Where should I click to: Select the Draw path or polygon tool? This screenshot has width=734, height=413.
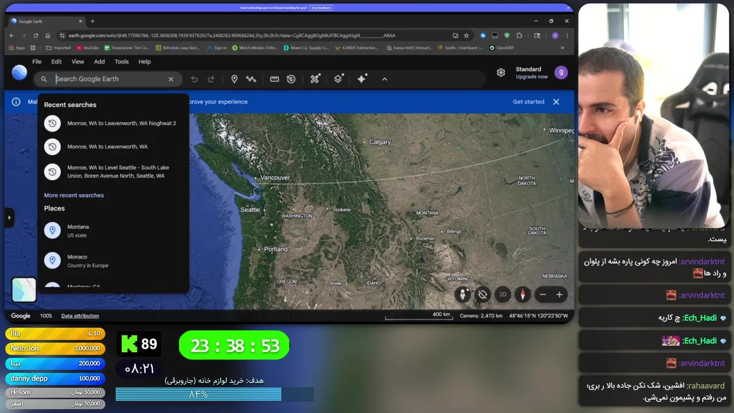[x=251, y=79]
